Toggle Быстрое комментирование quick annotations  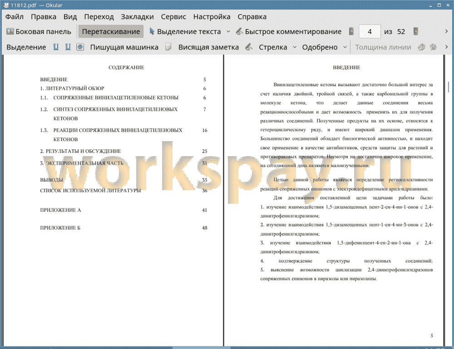click(x=289, y=32)
